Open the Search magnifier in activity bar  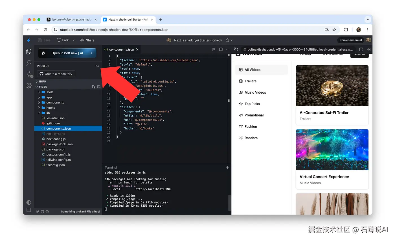[28, 63]
